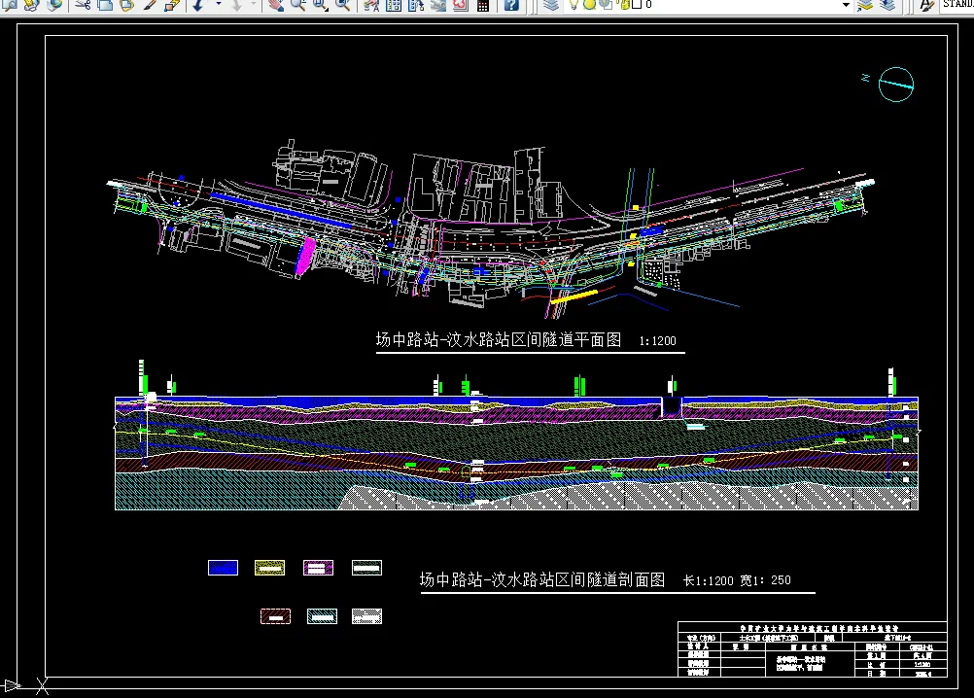974x698 pixels.
Task: Click the yellow hatched legend box
Action: 269,568
